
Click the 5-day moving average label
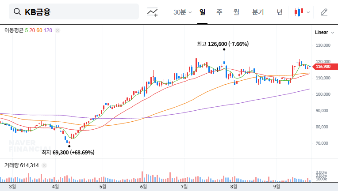click(x=26, y=30)
